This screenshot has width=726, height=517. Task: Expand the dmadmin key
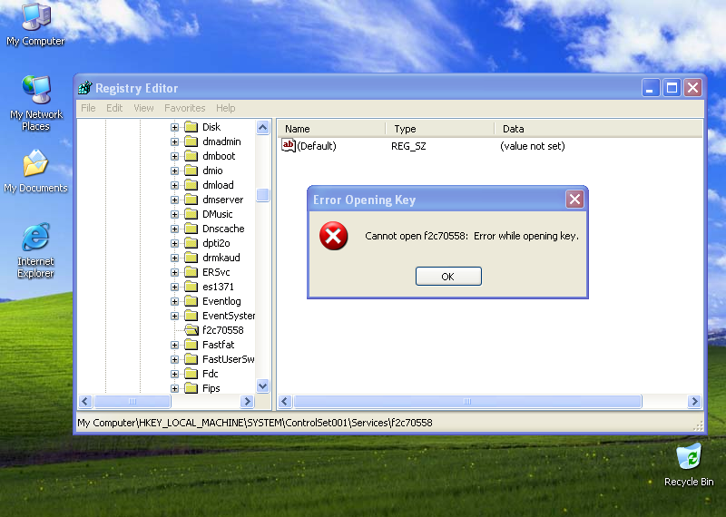pos(174,141)
